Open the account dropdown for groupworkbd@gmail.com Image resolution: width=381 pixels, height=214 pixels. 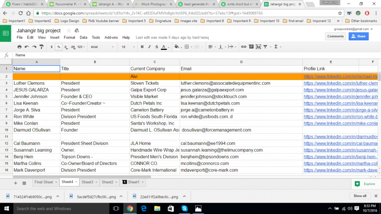[371, 29]
